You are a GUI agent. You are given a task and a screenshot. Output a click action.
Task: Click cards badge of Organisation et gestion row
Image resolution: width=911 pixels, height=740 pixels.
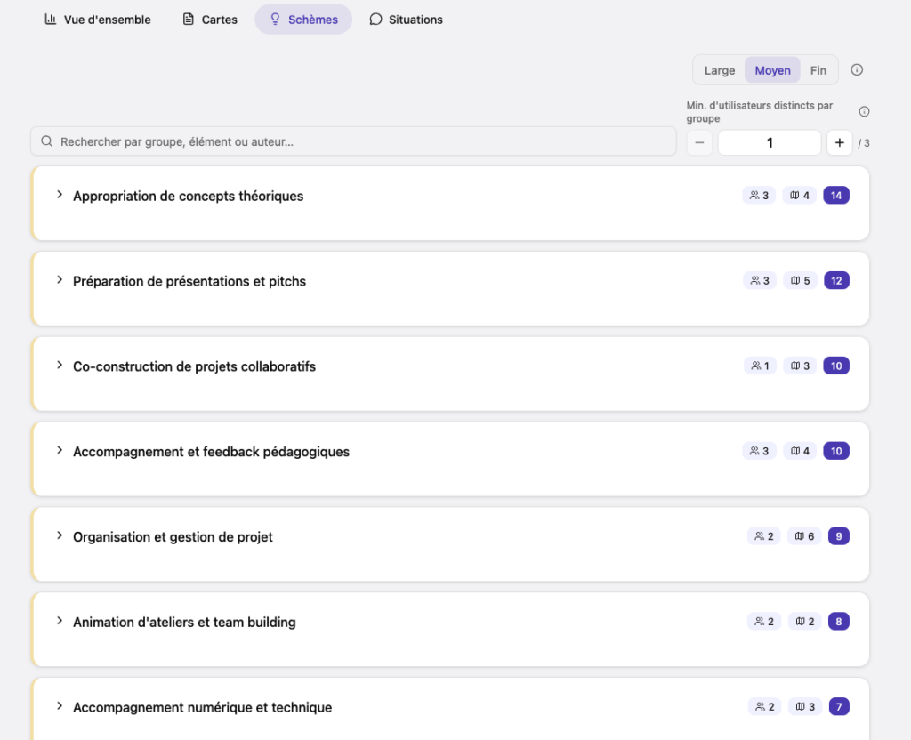tap(804, 536)
